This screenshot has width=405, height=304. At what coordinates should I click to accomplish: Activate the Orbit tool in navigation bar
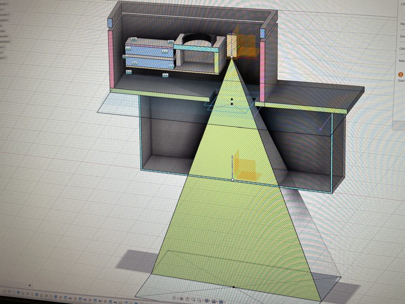pos(174,297)
